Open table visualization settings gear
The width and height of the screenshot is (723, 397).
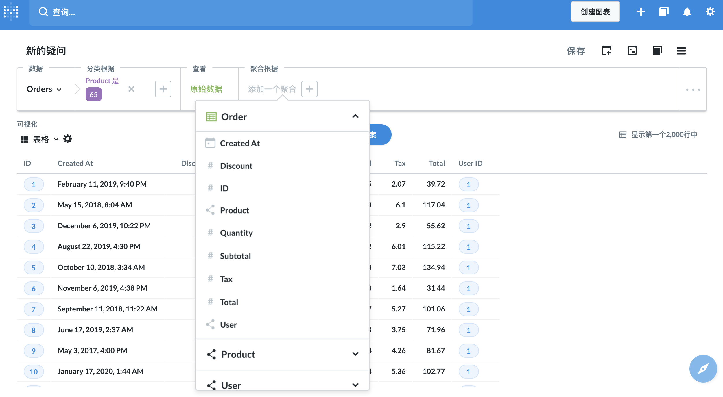point(68,139)
